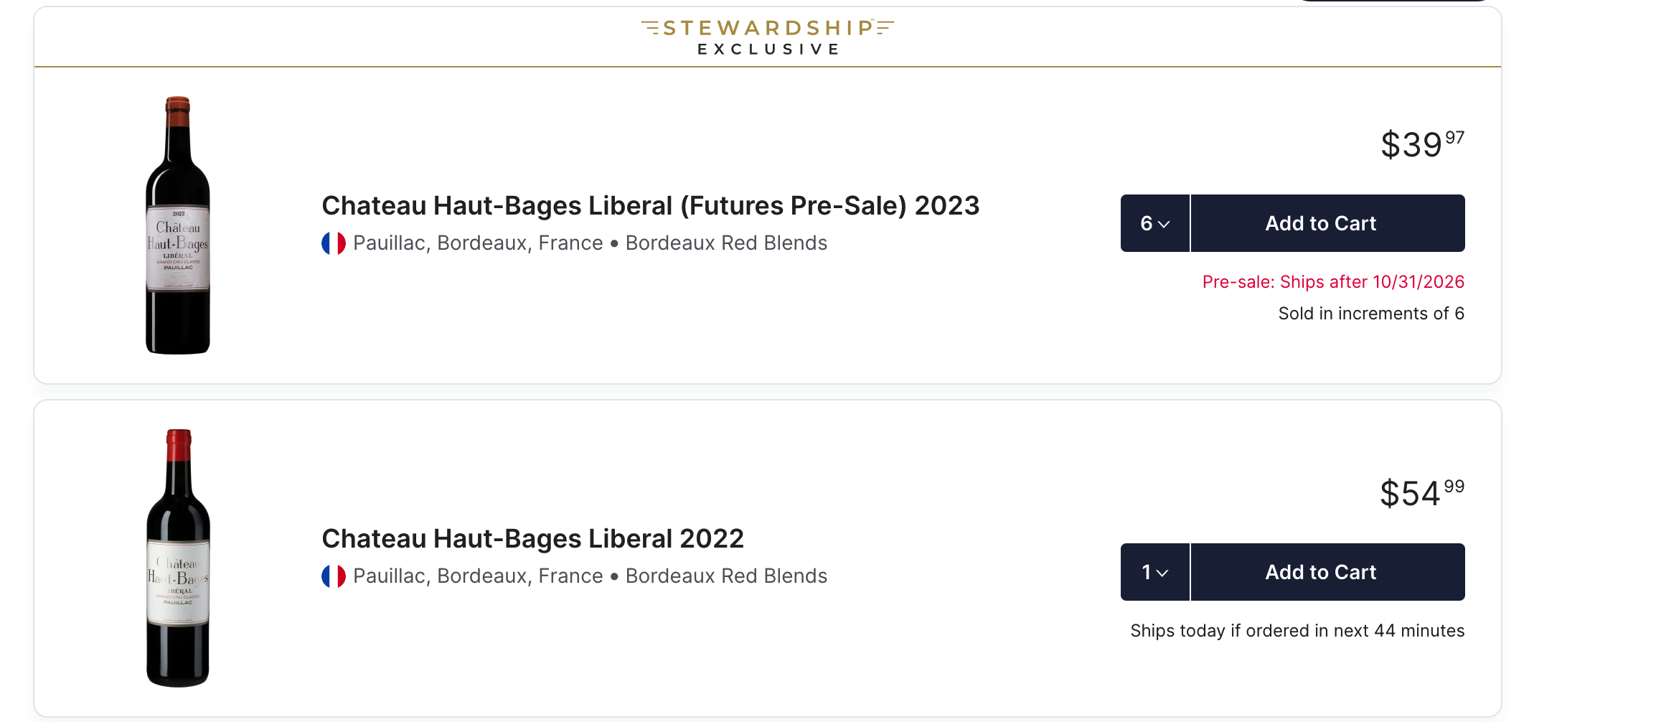
Task: Open the Chateau Haut-Bages Liberal 2022 bottle image
Action: click(x=178, y=558)
